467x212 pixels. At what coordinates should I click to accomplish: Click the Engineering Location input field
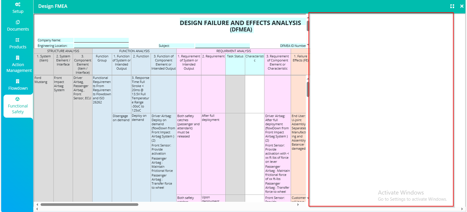101,46
